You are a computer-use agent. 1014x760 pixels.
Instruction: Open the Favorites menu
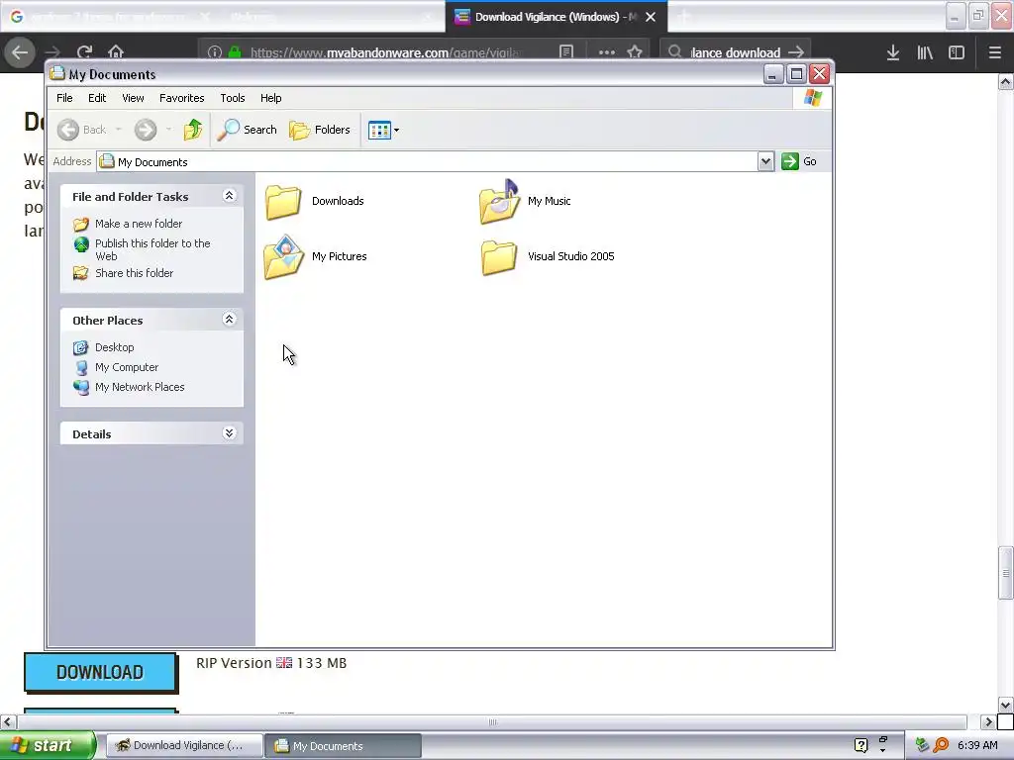pyautogui.click(x=182, y=98)
